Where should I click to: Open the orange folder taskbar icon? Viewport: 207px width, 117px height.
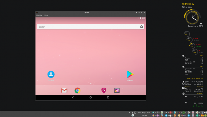[202, 116]
